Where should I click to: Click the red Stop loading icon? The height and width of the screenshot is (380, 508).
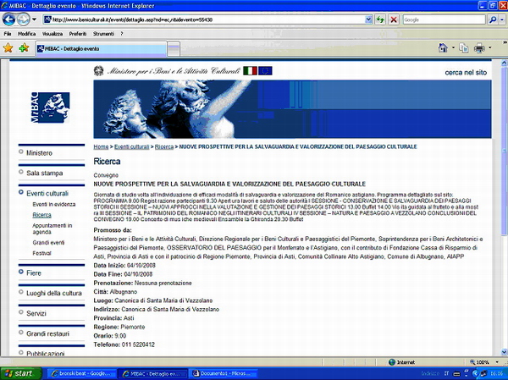coord(394,19)
